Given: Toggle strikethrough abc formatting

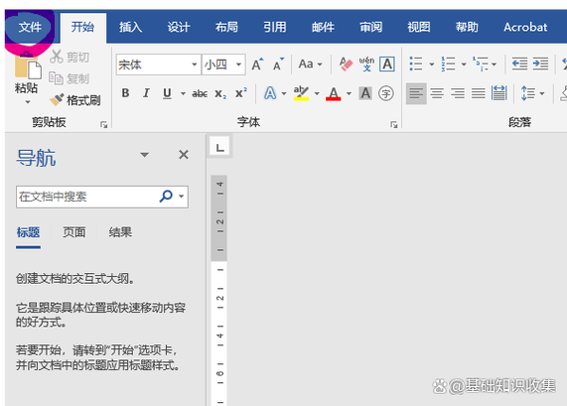Looking at the screenshot, I should tap(200, 94).
